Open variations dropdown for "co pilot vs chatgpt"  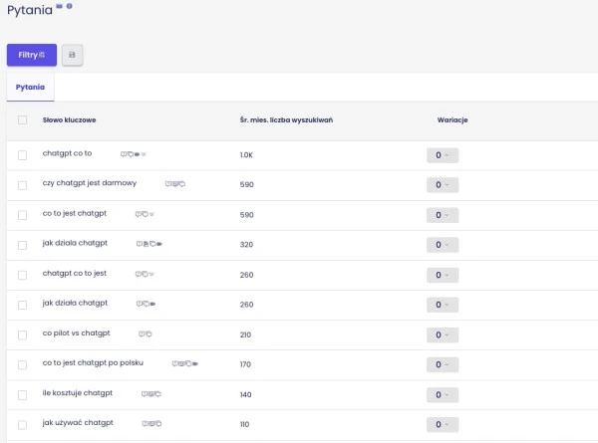click(442, 334)
